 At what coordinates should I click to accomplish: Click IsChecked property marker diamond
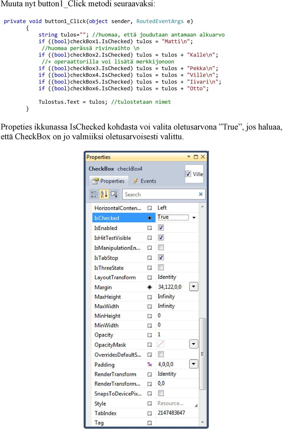[x=149, y=218]
